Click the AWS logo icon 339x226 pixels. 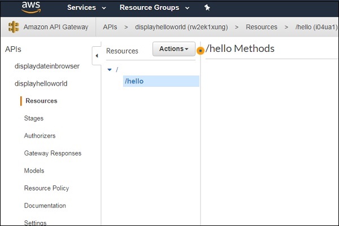(x=31, y=7)
